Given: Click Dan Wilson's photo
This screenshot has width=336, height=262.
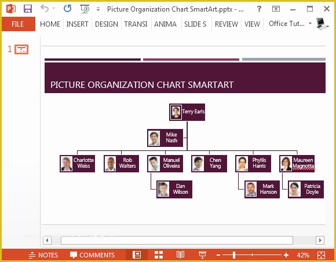Looking at the screenshot, I should 163,189.
